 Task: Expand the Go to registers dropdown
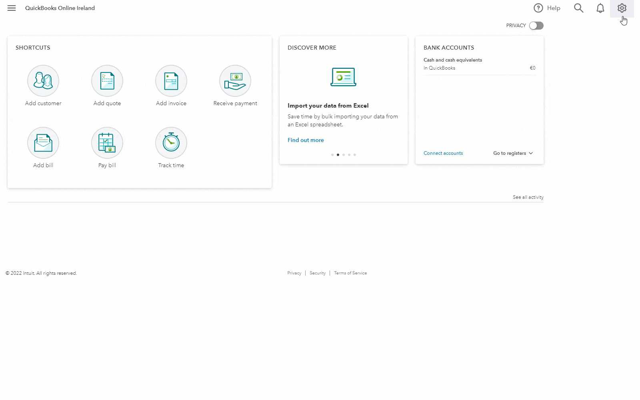coord(513,153)
